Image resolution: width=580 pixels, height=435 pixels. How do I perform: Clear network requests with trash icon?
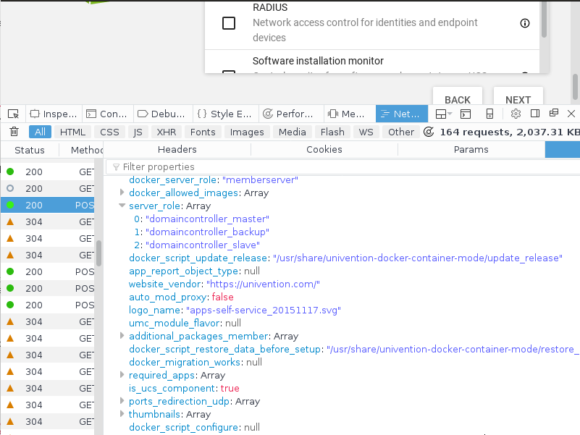point(14,132)
